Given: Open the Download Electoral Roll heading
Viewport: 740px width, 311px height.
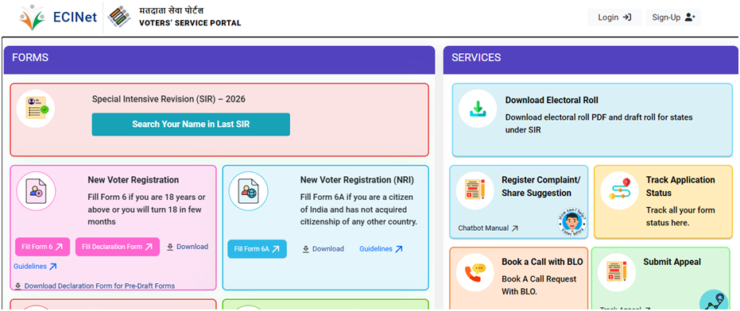Looking at the screenshot, I should click(552, 101).
